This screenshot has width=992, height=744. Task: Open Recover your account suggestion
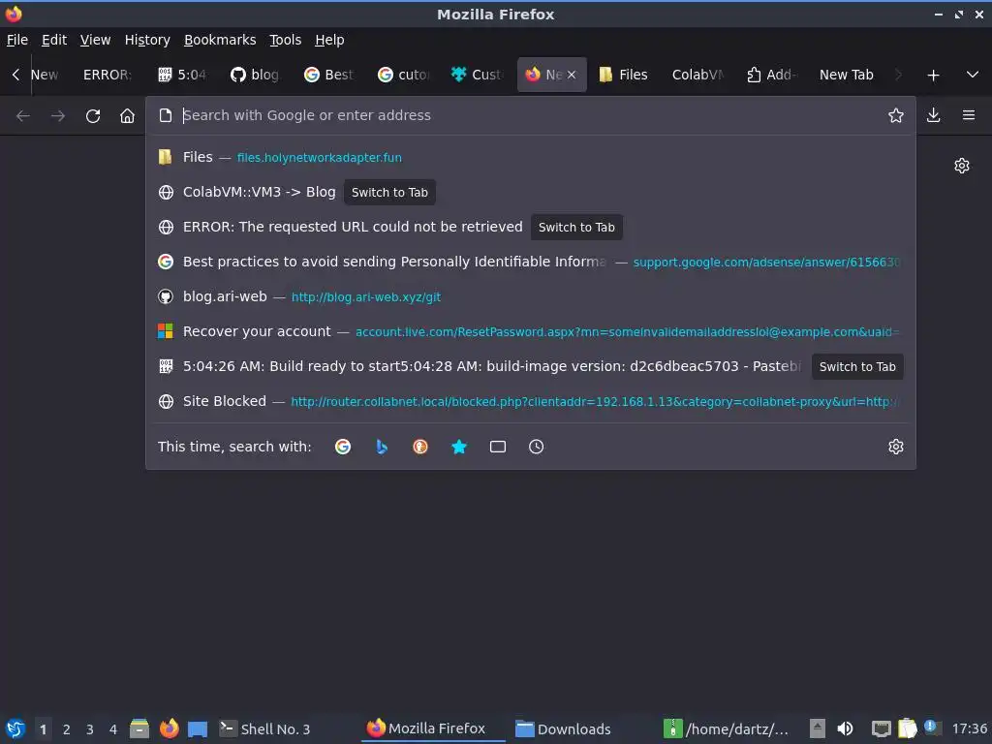(530, 331)
